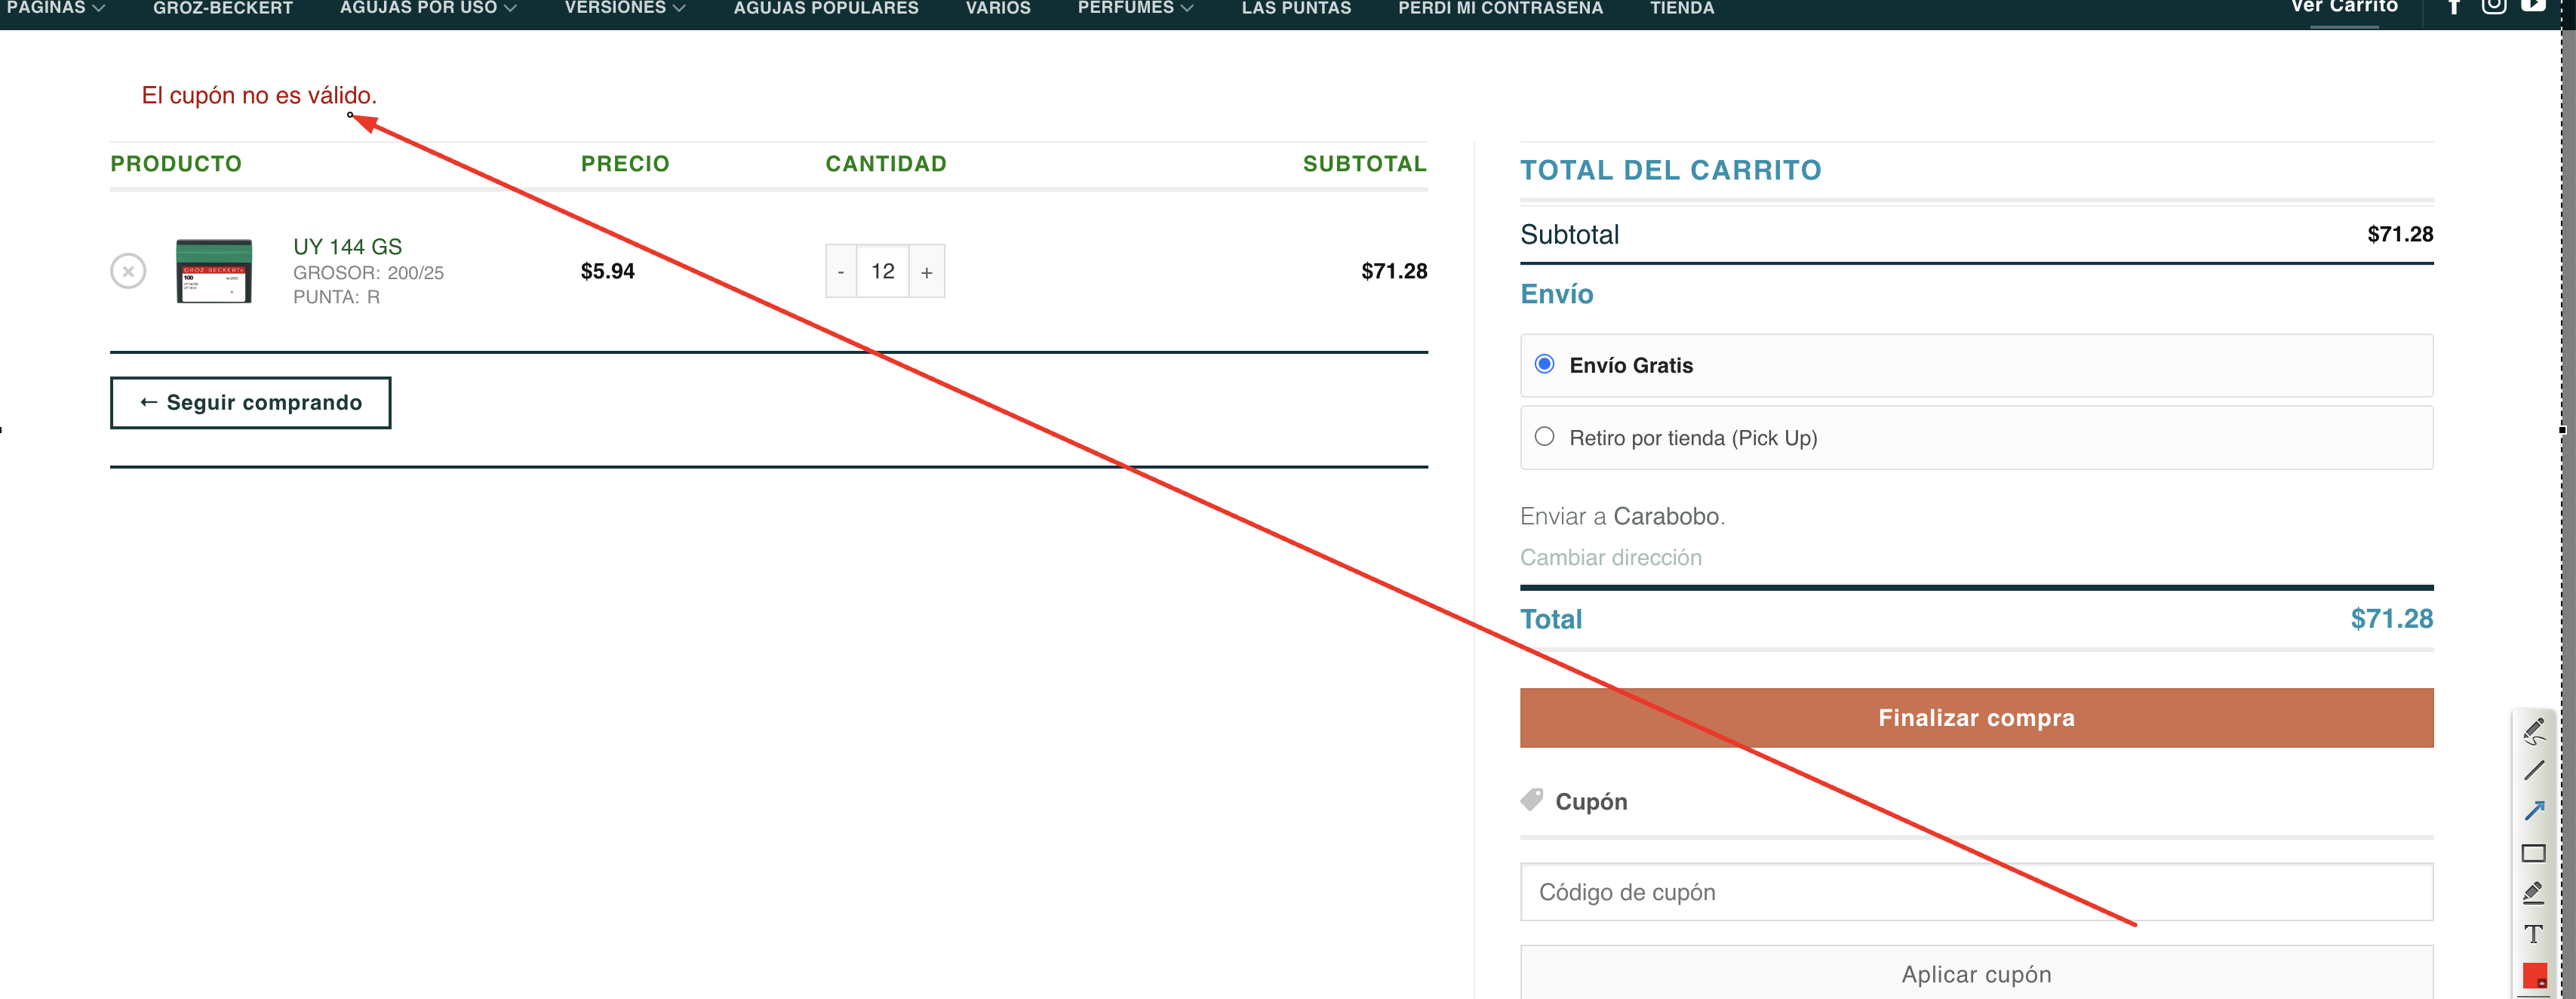Open the GROZ-BECKERT menu item
2576x999 pixels.
tap(223, 8)
